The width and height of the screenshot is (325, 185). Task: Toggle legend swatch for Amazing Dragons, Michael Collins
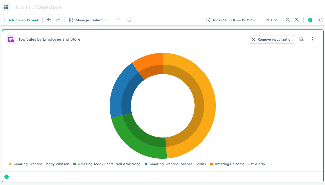146,164
